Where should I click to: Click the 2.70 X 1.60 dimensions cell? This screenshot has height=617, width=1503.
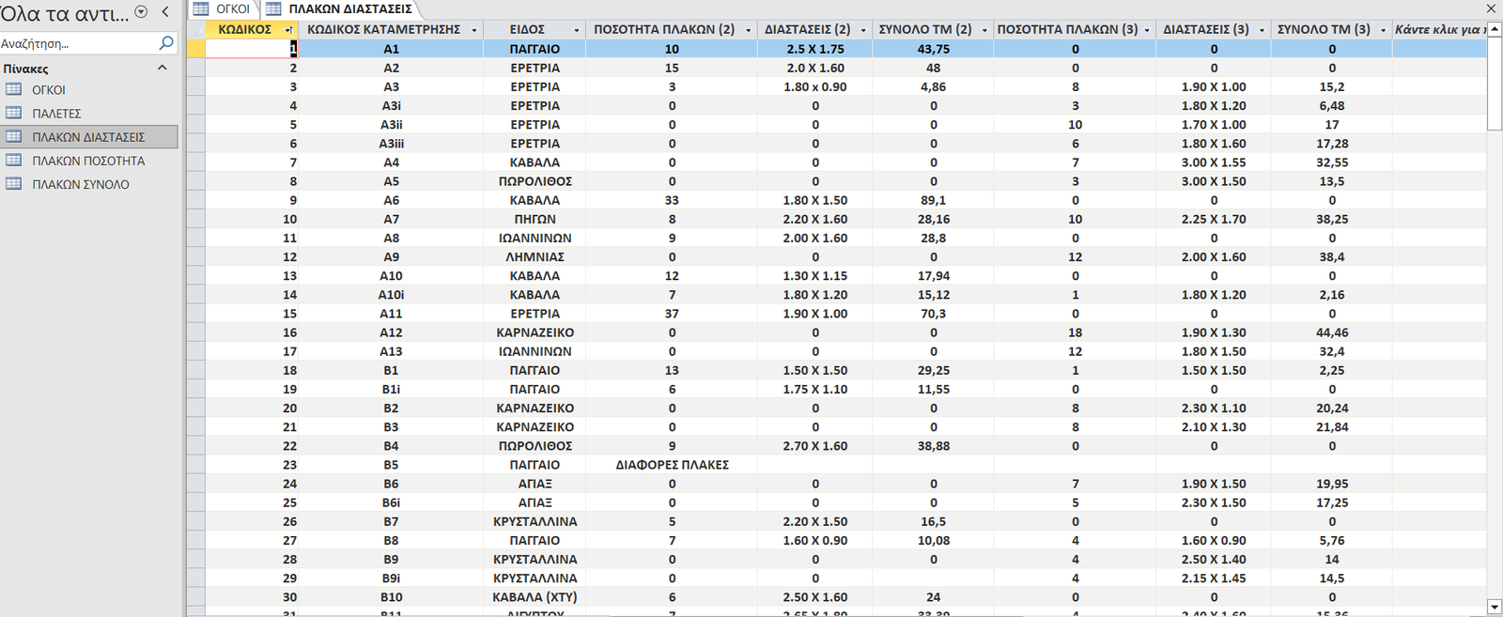(815, 446)
